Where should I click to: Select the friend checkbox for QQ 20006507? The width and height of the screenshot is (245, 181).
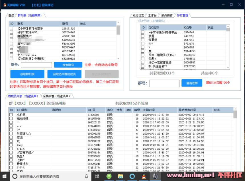(x=143, y=62)
